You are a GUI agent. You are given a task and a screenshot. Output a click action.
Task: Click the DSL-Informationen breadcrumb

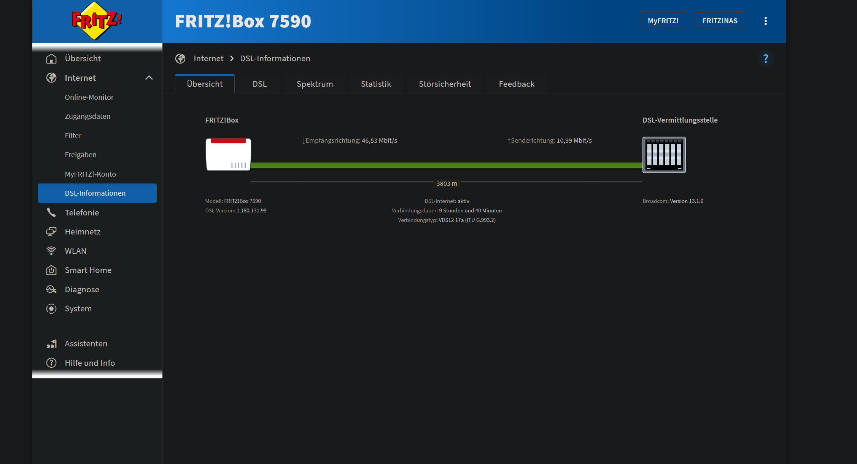coord(275,59)
